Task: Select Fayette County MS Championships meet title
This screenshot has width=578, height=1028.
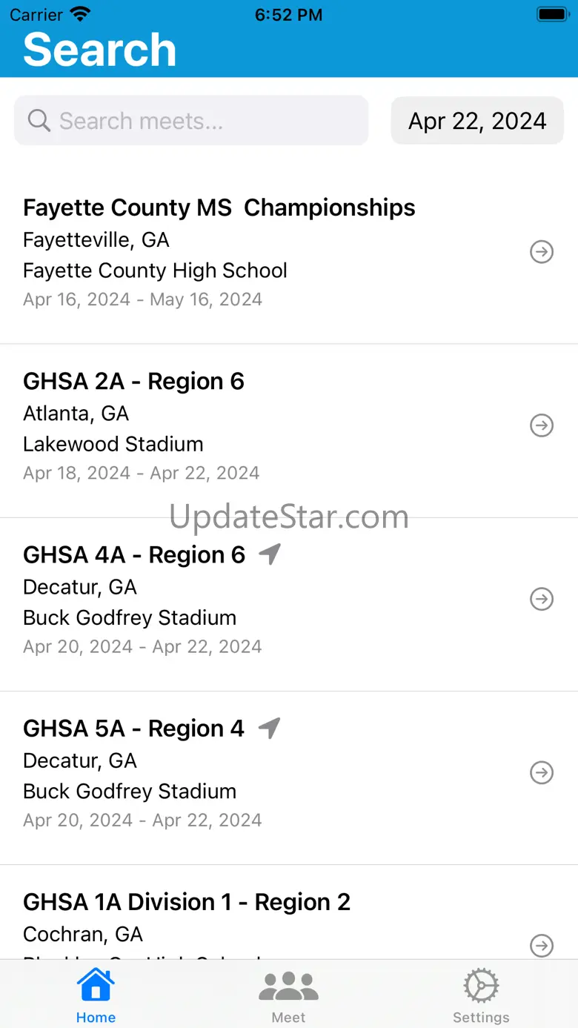Action: [x=219, y=208]
